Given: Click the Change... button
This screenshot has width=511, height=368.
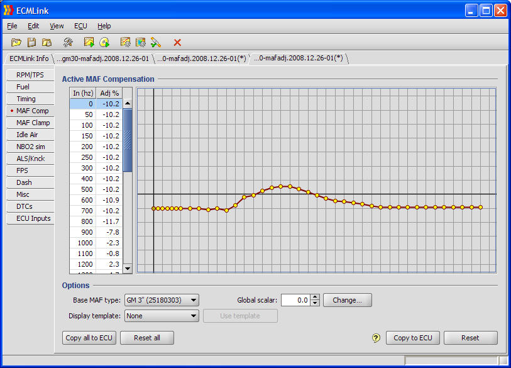Looking at the screenshot, I should (347, 300).
